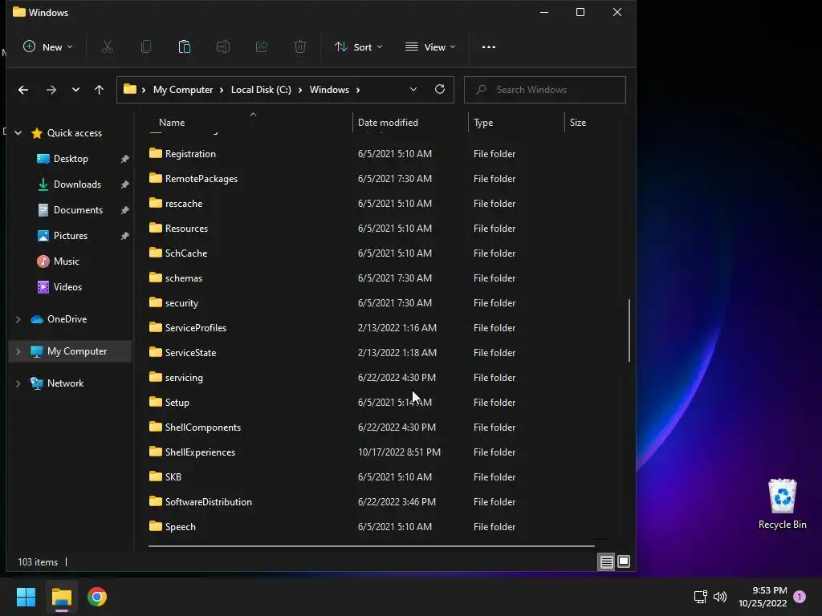Collapse the Quick access tree node
The width and height of the screenshot is (822, 616).
tap(18, 133)
